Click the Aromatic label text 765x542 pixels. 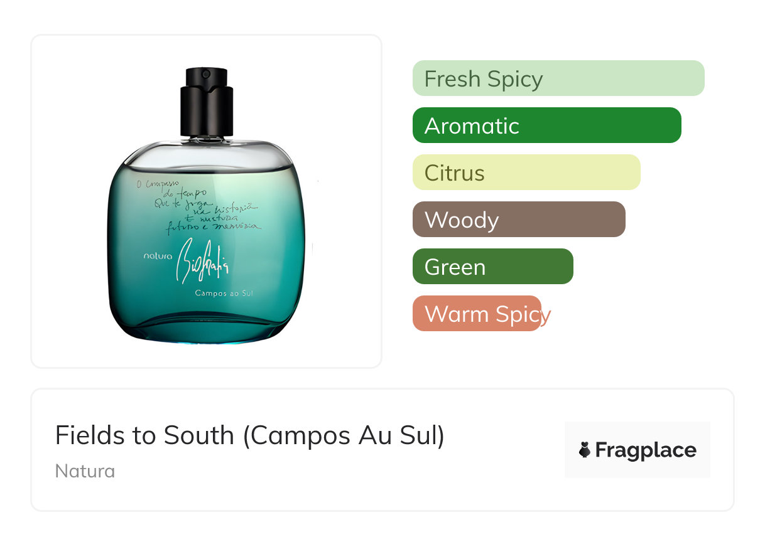click(x=472, y=126)
